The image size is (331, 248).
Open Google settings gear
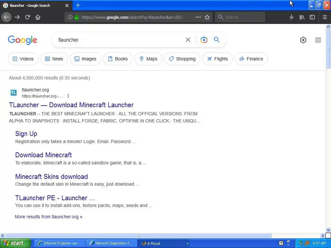(x=303, y=40)
